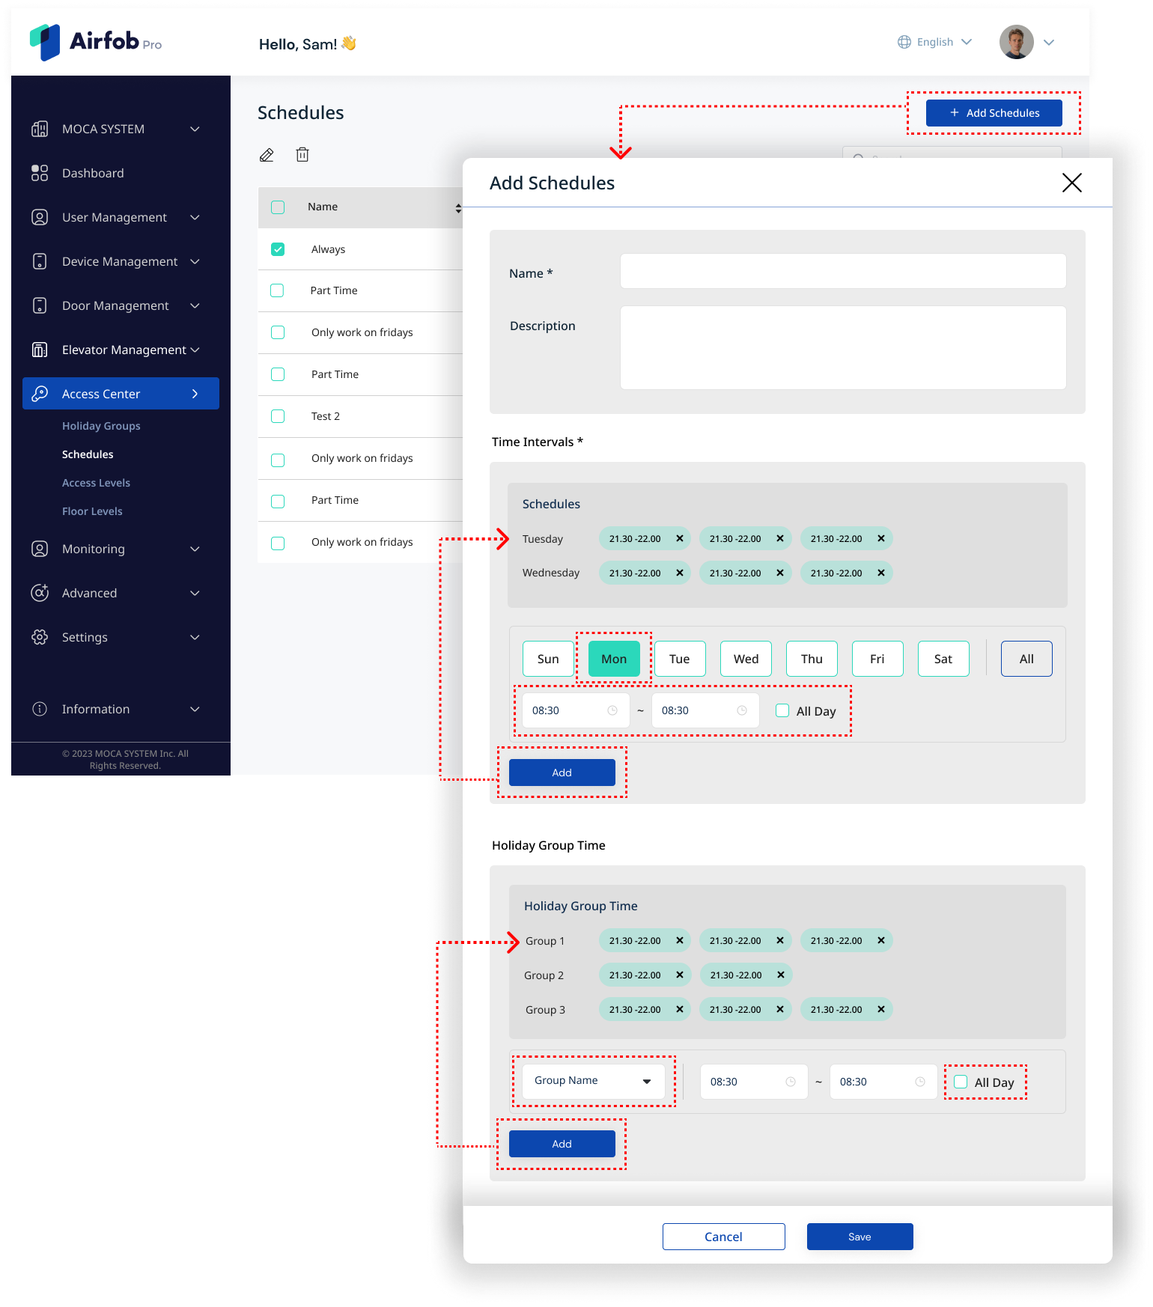
Task: Click Add under Holiday Group Time
Action: click(562, 1144)
